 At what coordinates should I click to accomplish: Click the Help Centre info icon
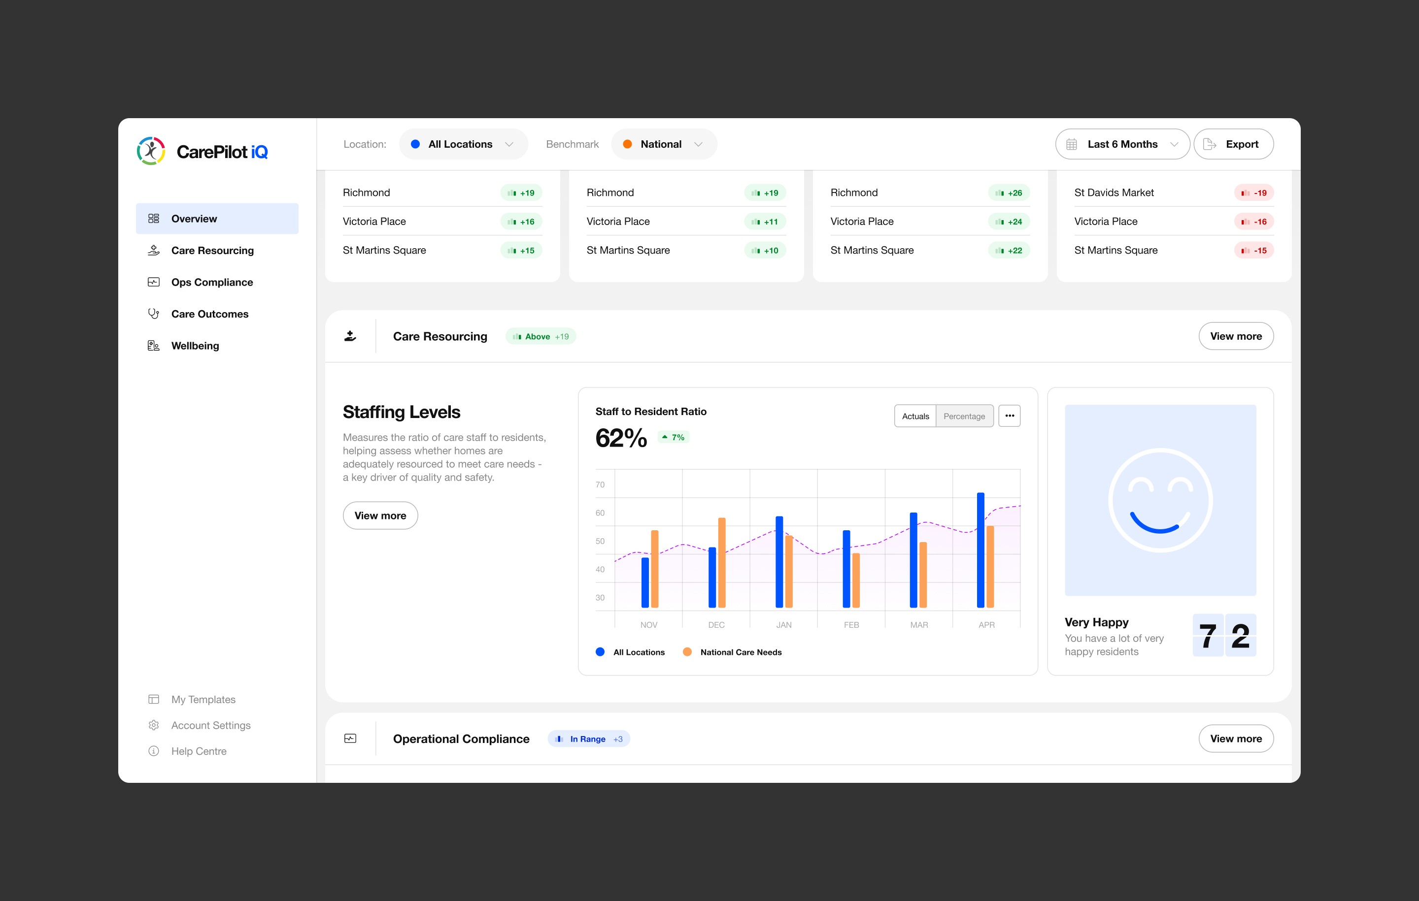click(x=154, y=751)
